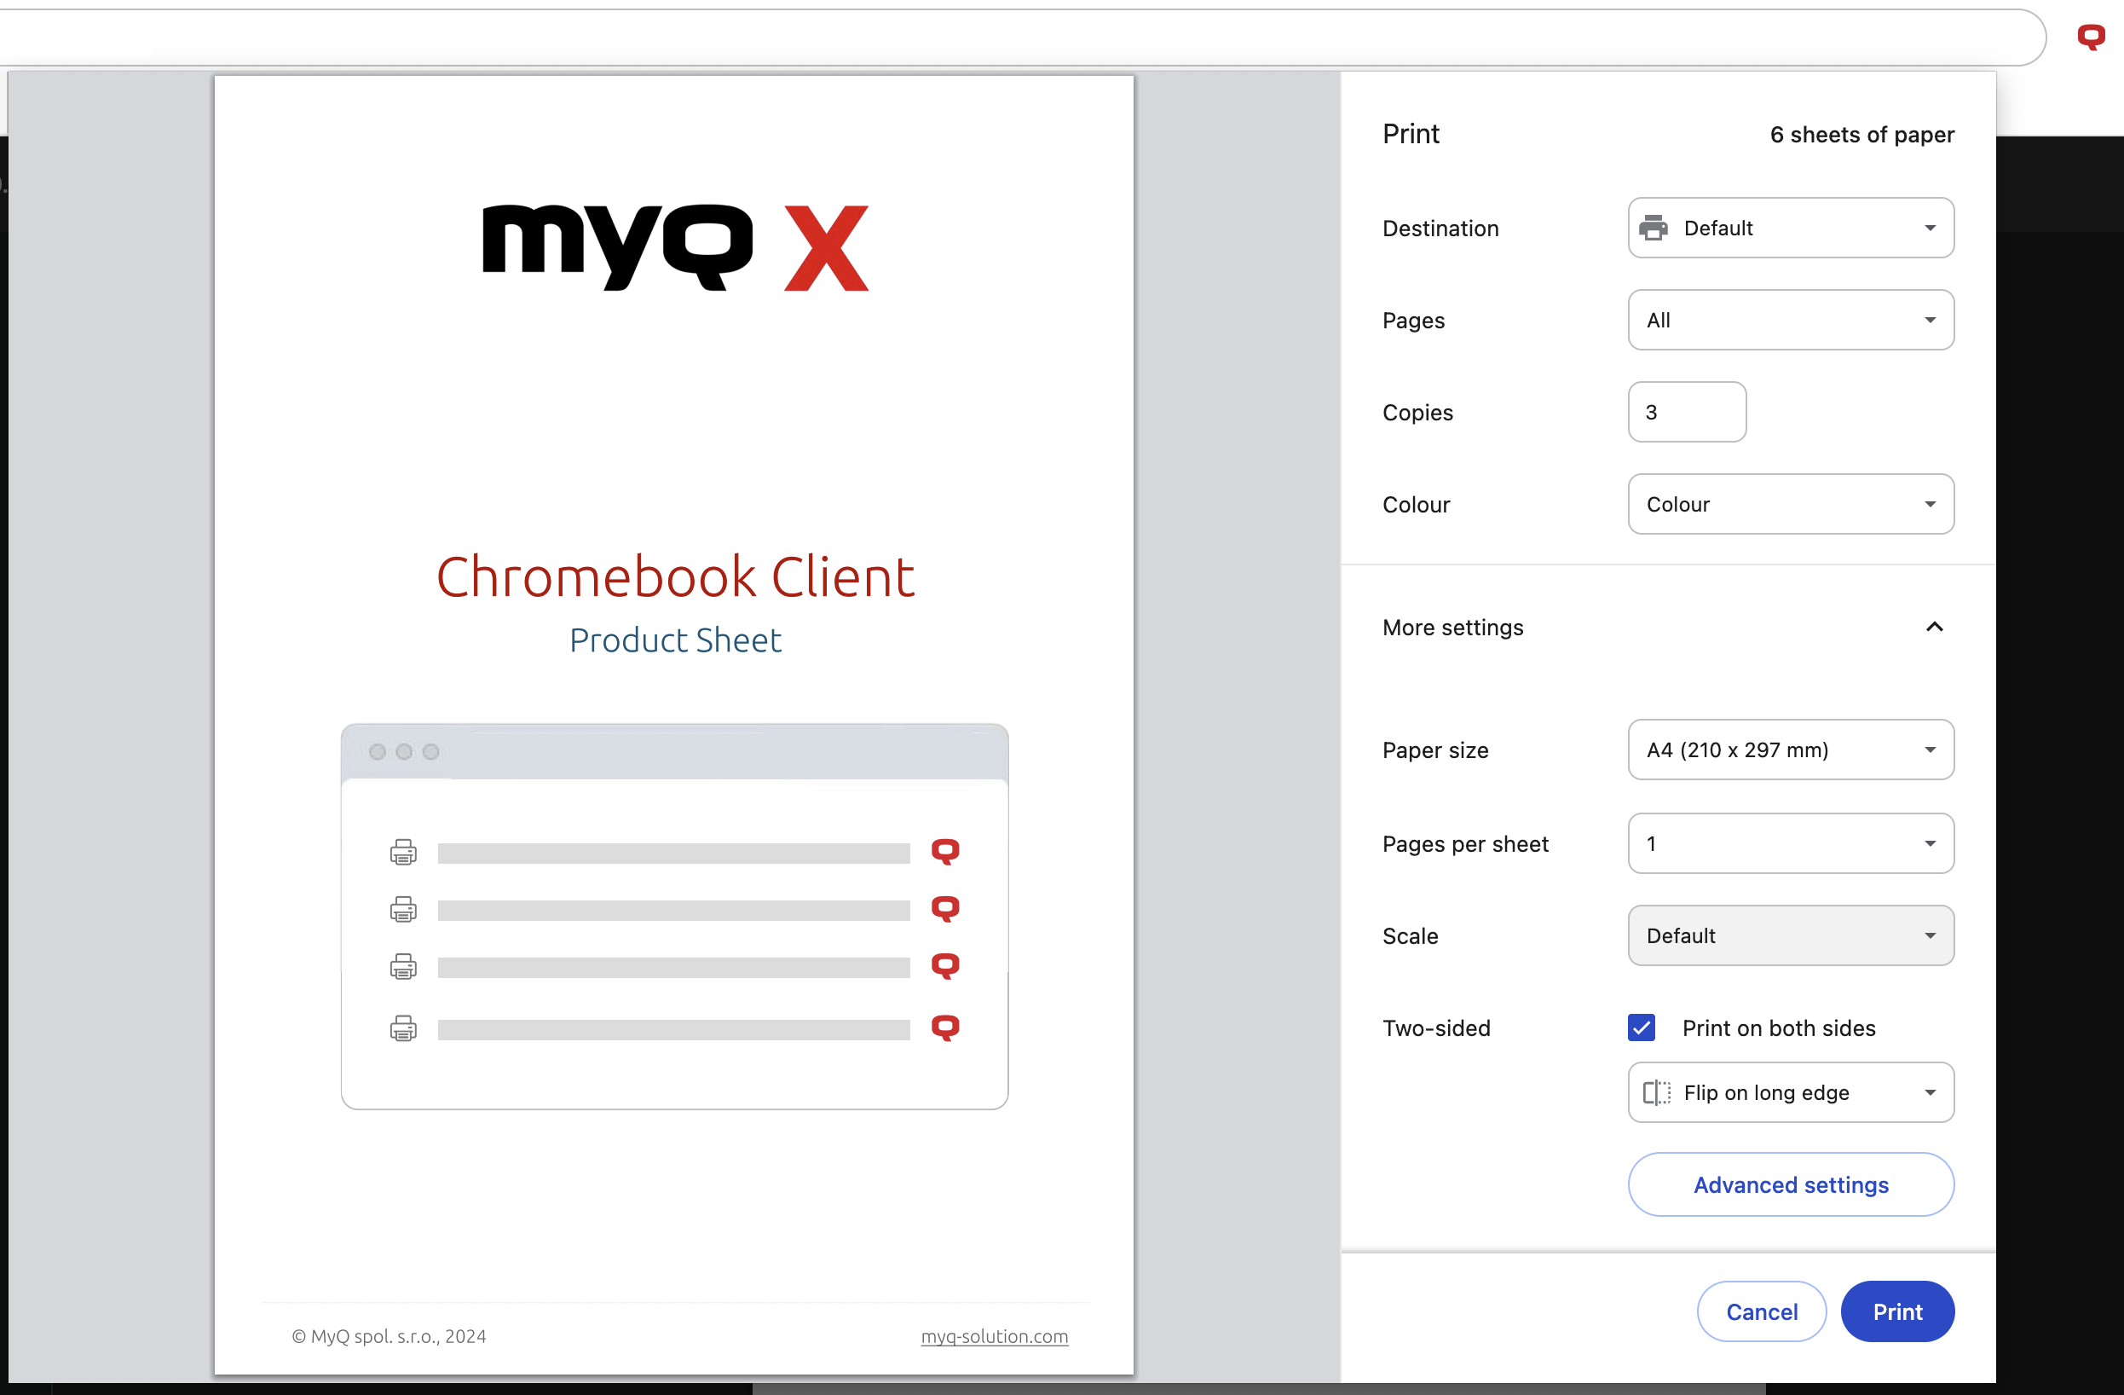
Task: Click the last red Q icon in the preview list
Action: tap(945, 1028)
